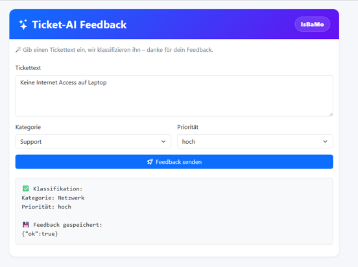Image resolution: width=358 pixels, height=267 pixels.
Task: Click the Kategorie label above the dropdown
Action: [28, 127]
